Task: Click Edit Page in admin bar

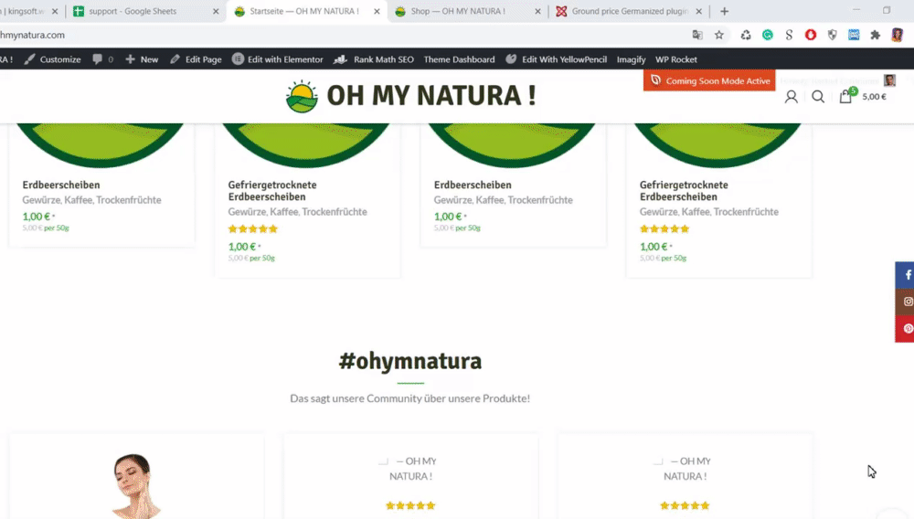Action: point(196,59)
